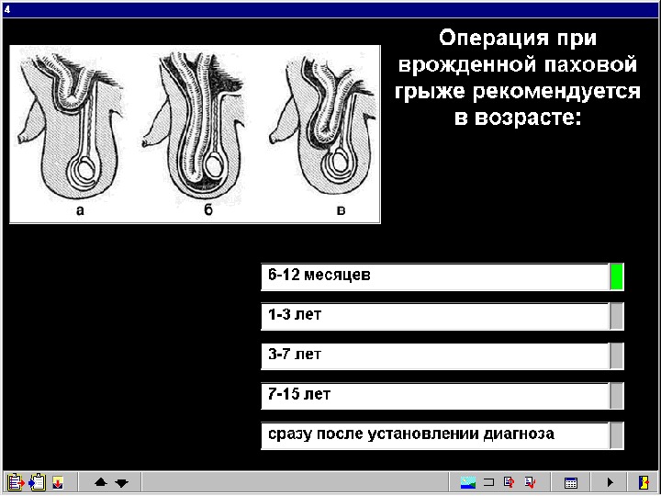661x496 pixels.
Task: Click the red down-arrow save icon
Action: [58, 482]
